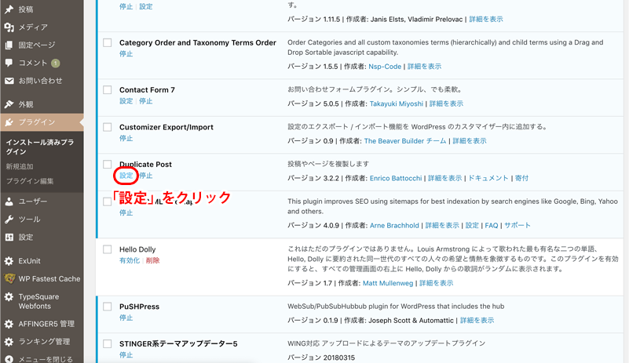
Task: Open the 投稿 menu
Action: click(26, 9)
